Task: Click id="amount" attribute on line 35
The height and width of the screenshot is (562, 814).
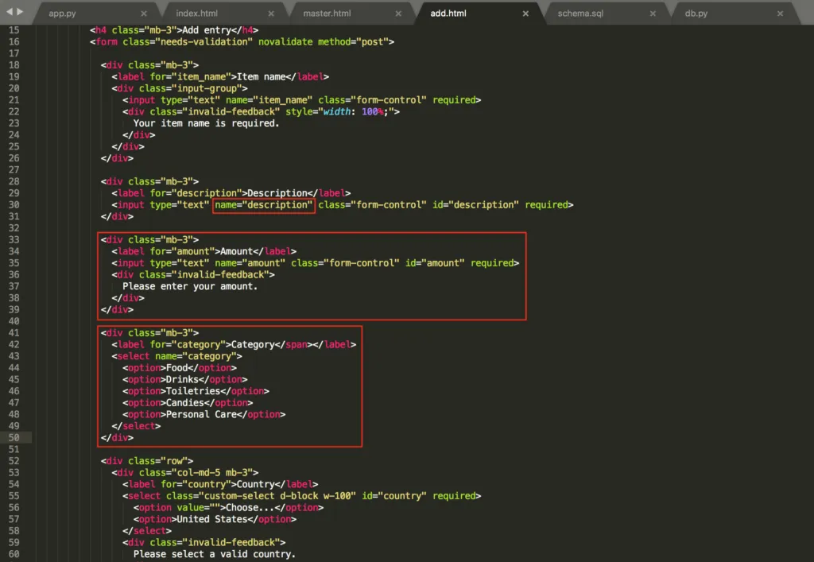Action: [x=435, y=263]
